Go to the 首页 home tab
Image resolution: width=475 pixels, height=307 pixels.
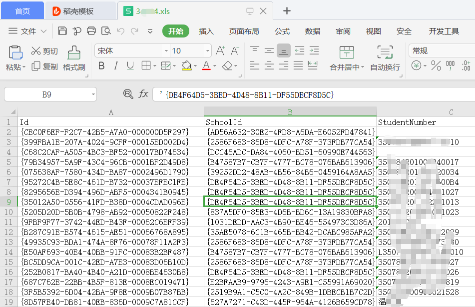click(22, 11)
